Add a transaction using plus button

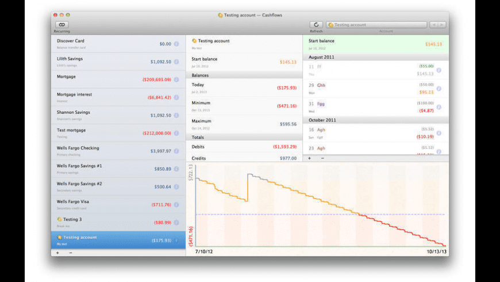309,158
